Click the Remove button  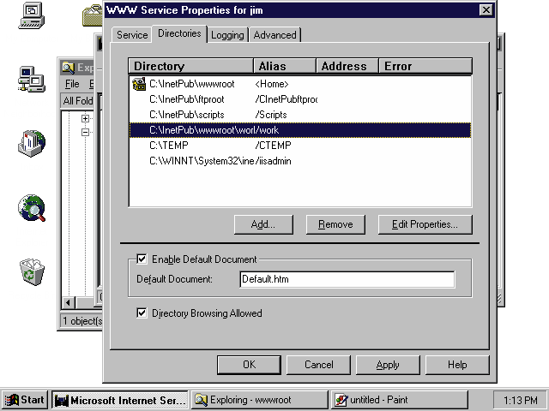click(x=335, y=224)
